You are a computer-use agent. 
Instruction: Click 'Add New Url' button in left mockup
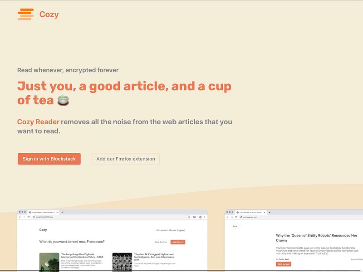[178, 242]
